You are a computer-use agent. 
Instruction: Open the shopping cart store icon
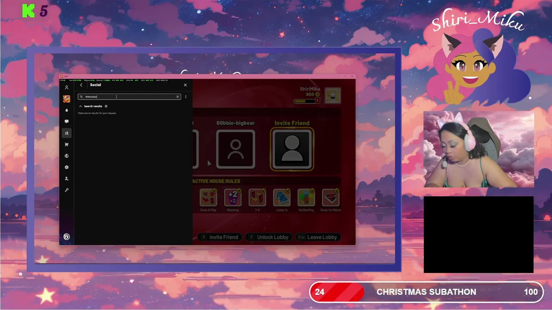pyautogui.click(x=66, y=145)
